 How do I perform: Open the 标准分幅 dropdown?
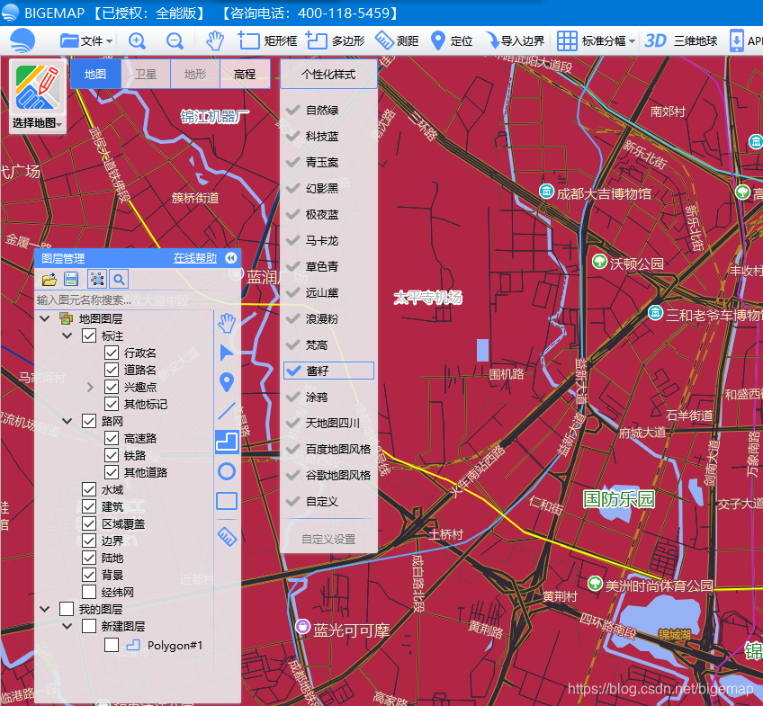pyautogui.click(x=596, y=40)
